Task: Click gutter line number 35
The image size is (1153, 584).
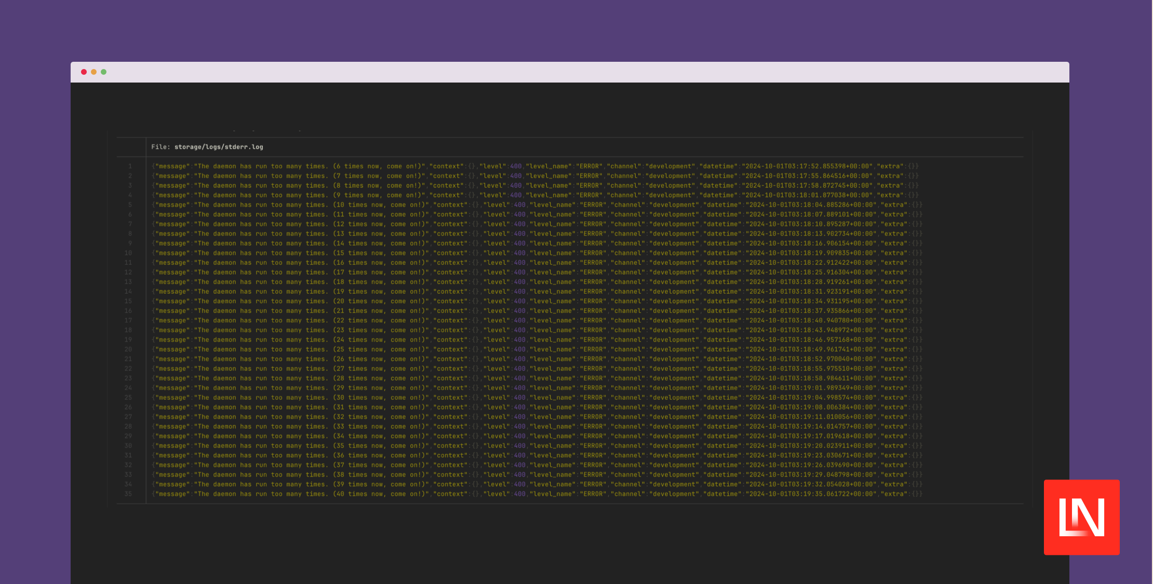Action: coord(128,494)
